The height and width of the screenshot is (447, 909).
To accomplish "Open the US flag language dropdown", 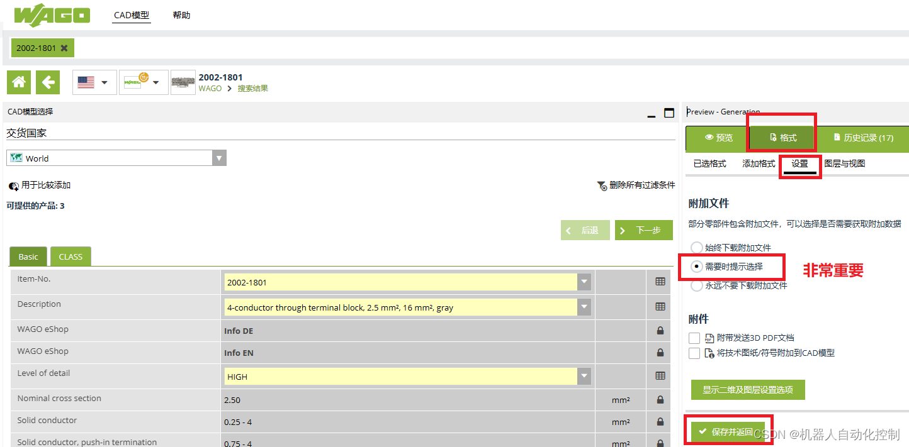I will (x=94, y=82).
